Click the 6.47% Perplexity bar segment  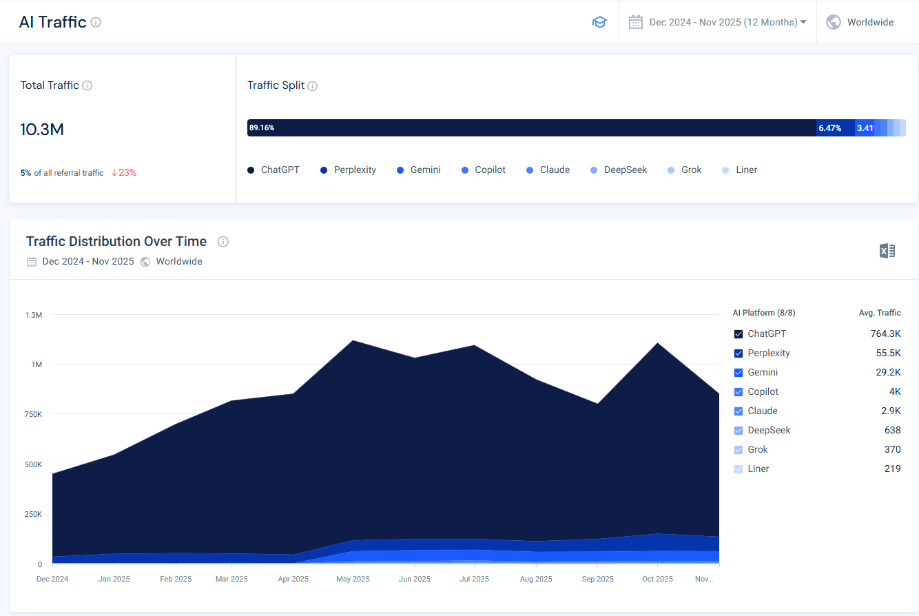[x=834, y=127]
